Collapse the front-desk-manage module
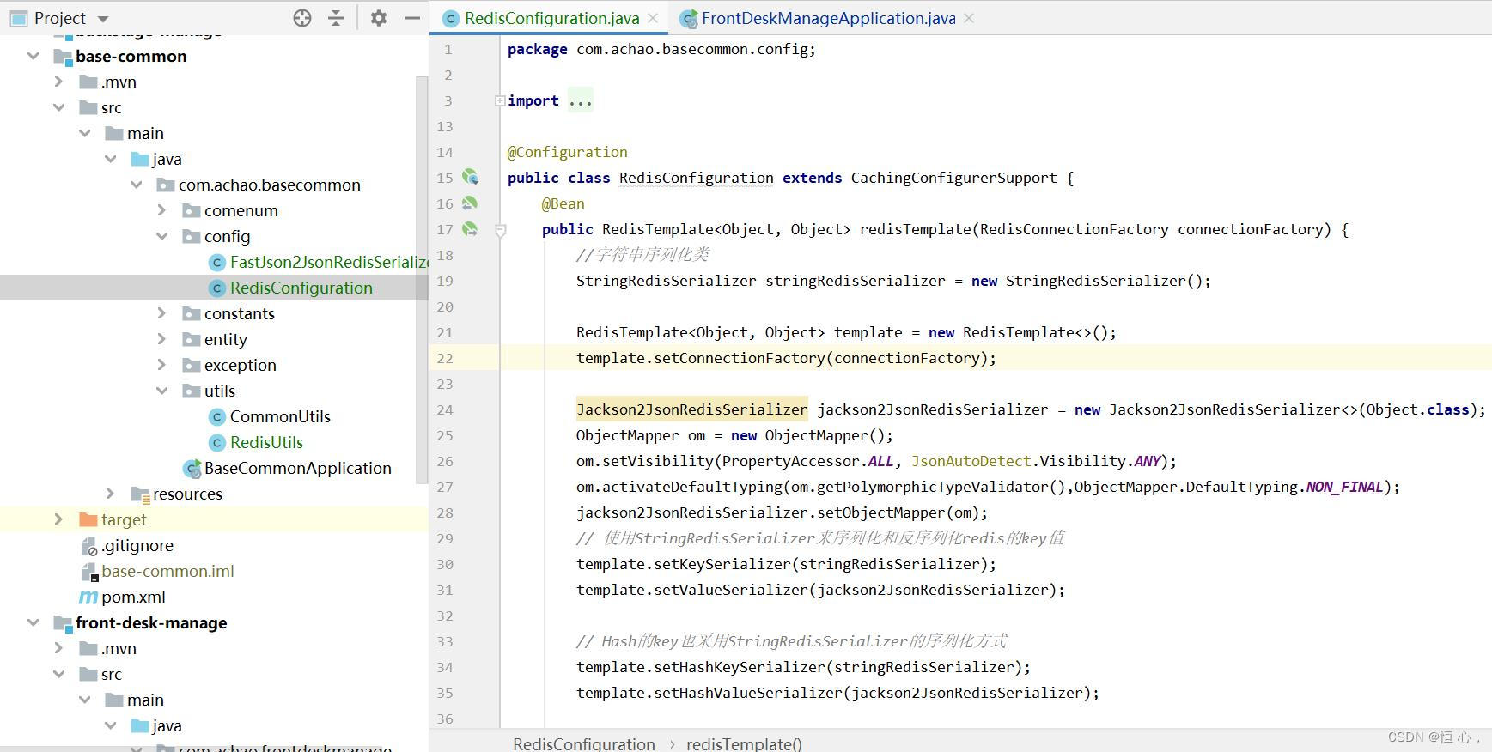This screenshot has width=1492, height=752. [33, 622]
